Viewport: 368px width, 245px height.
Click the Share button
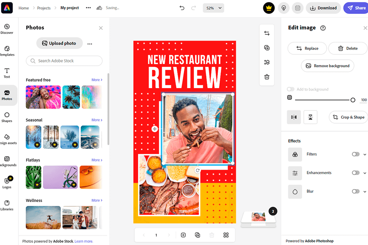click(x=356, y=8)
